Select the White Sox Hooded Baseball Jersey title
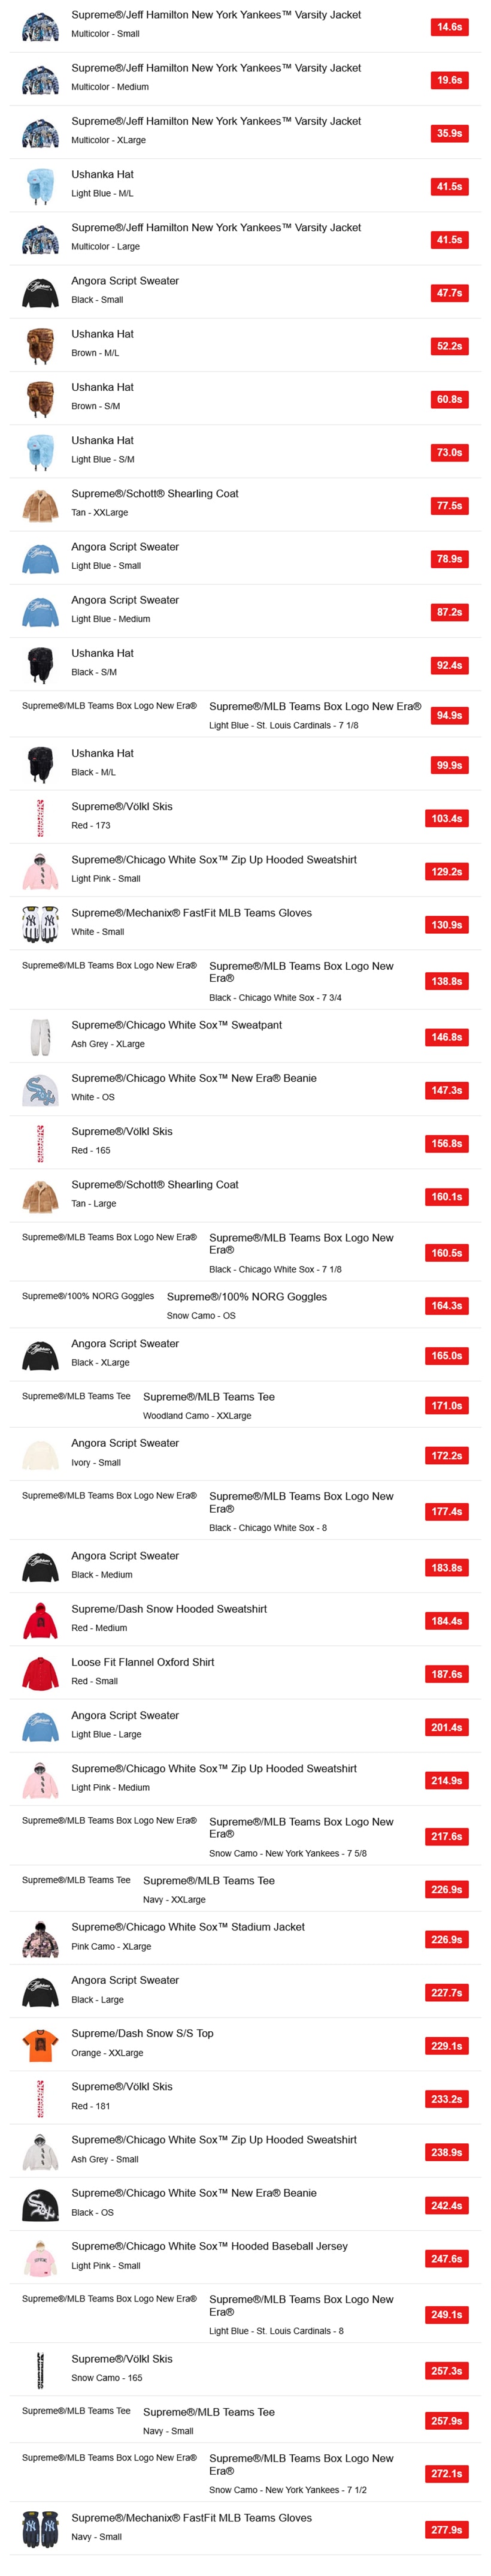This screenshot has width=491, height=2576. 209,2246
